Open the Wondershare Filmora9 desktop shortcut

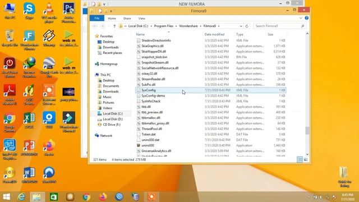[68, 122]
